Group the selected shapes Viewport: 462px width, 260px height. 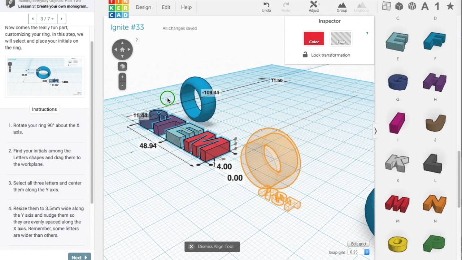[x=342, y=7]
